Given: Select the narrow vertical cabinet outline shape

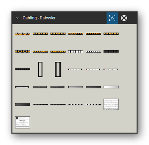Looking at the screenshot, I should click(x=40, y=69).
